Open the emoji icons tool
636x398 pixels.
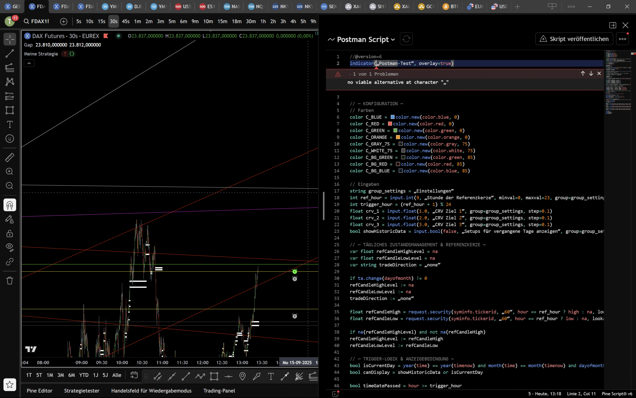(x=10, y=139)
